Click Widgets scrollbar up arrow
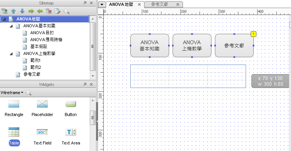Image resolution: width=291 pixels, height=151 pixels. point(93,100)
